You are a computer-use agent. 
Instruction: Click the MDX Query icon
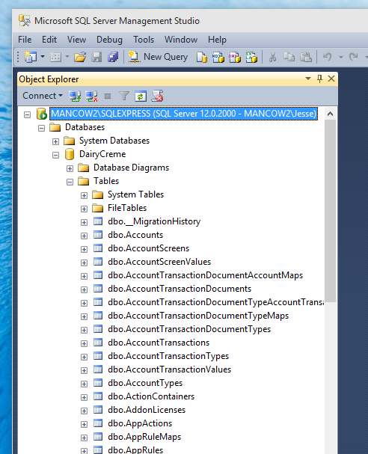point(218,57)
